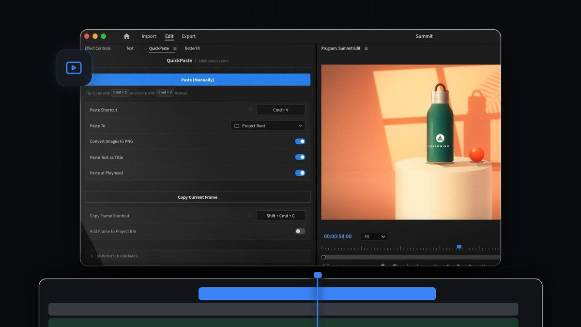581x327 pixels.
Task: Switch to the Import workspace
Action: pyautogui.click(x=149, y=36)
